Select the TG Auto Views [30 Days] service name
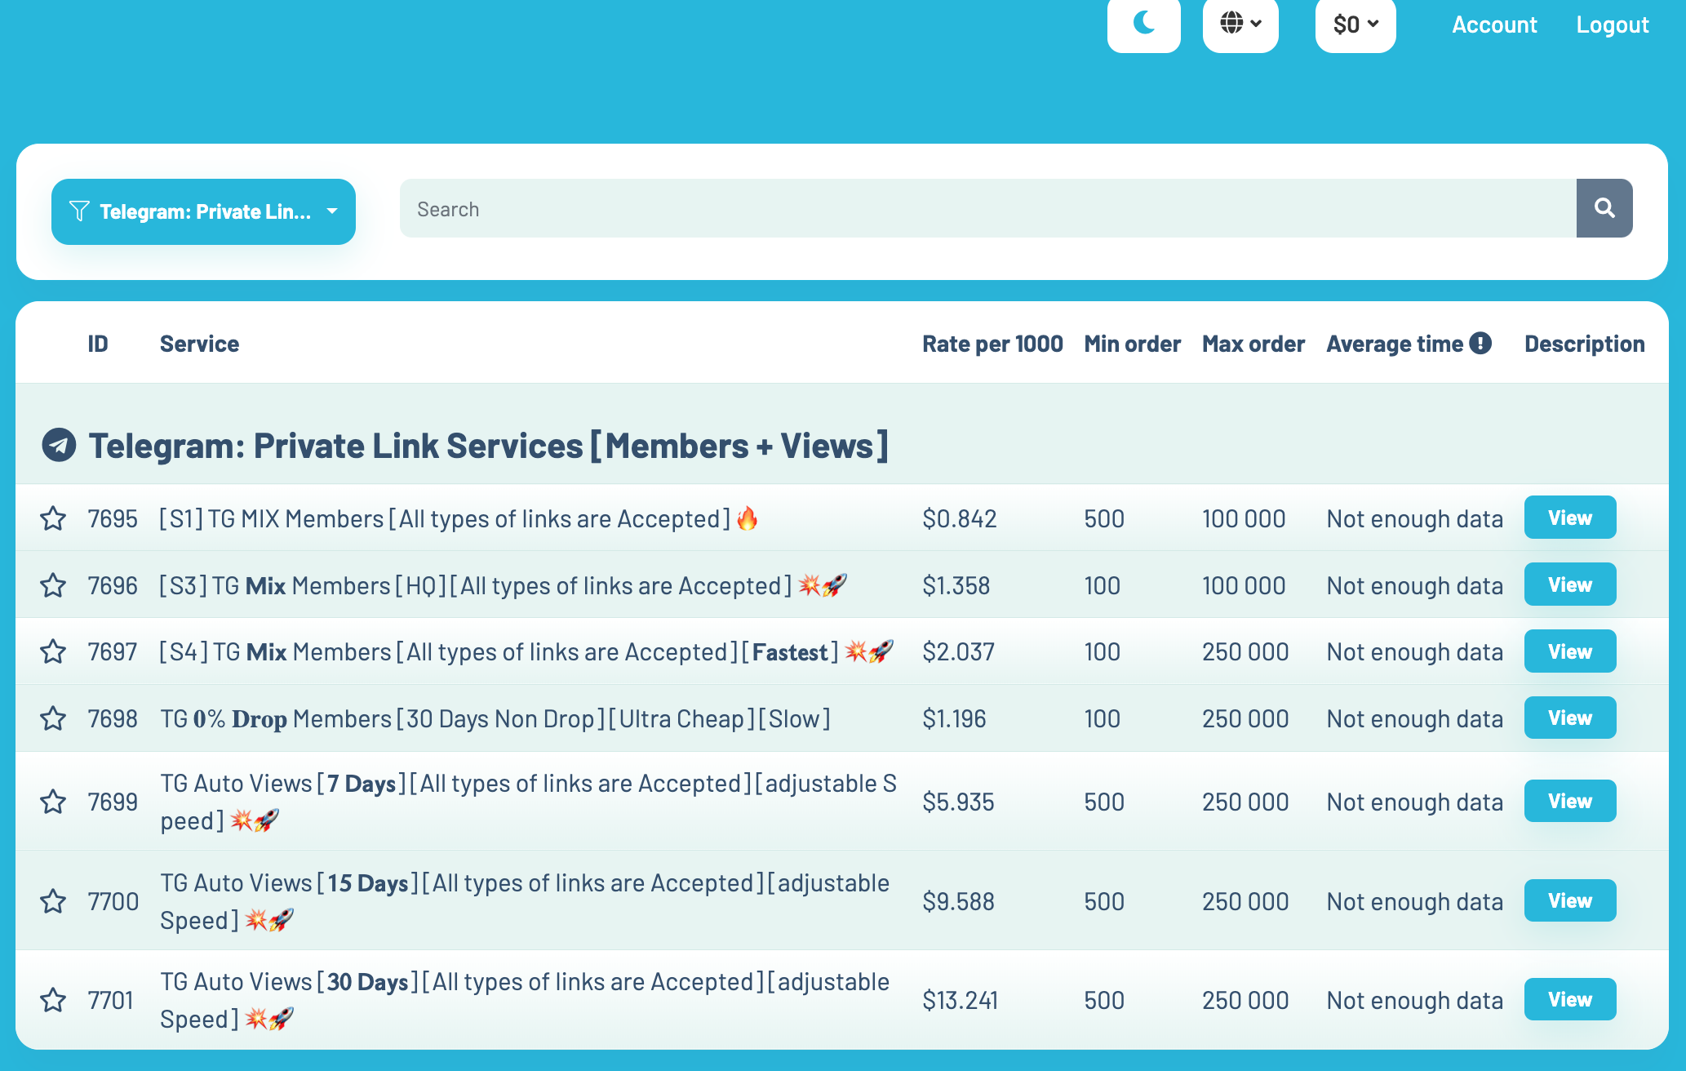The height and width of the screenshot is (1071, 1686). pyautogui.click(x=525, y=1000)
